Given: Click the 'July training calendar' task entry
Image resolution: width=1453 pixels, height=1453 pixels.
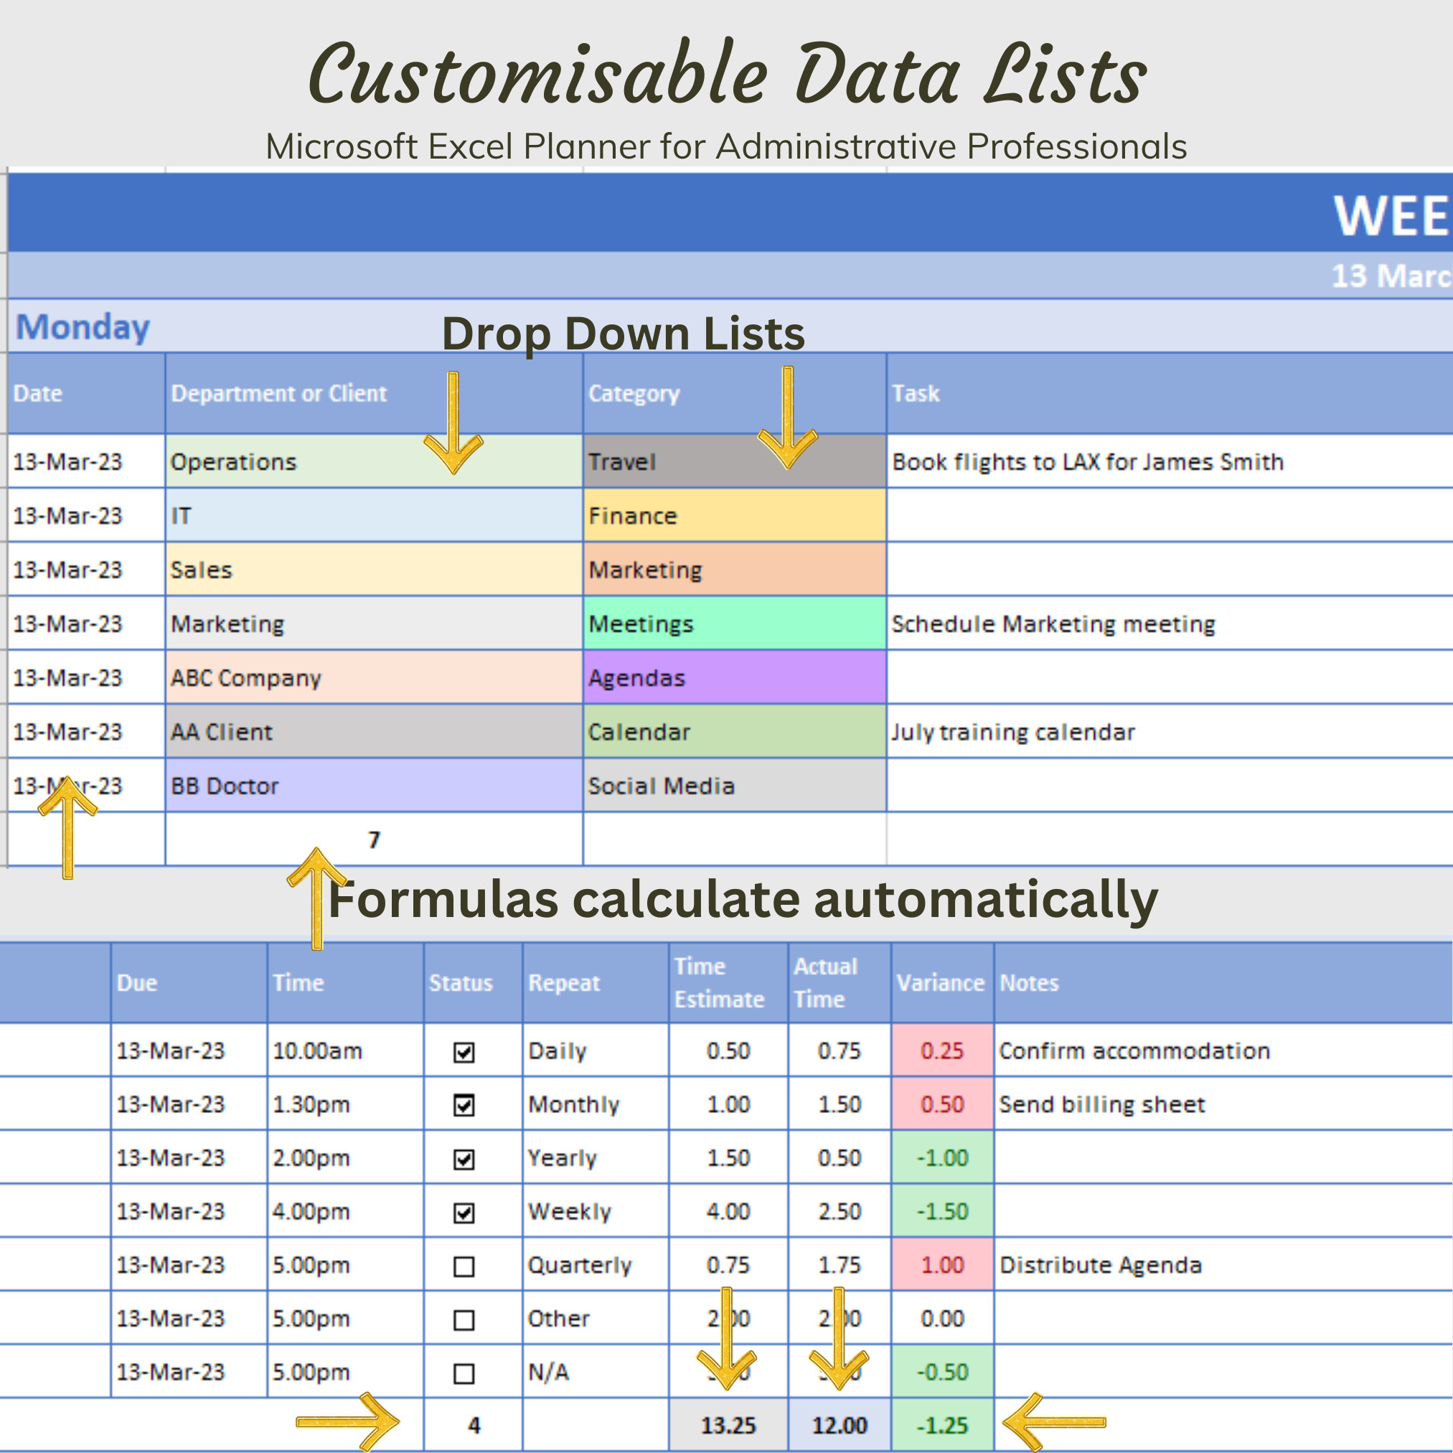Looking at the screenshot, I should (1014, 731).
